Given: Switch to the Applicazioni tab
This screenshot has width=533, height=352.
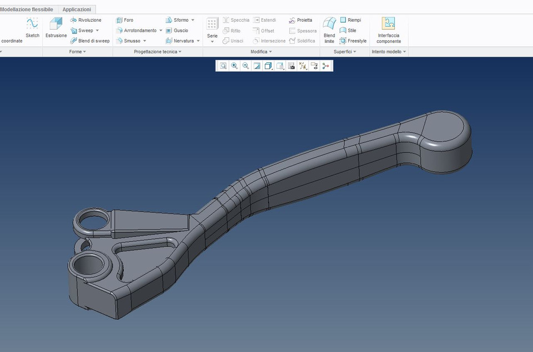Looking at the screenshot, I should point(77,9).
